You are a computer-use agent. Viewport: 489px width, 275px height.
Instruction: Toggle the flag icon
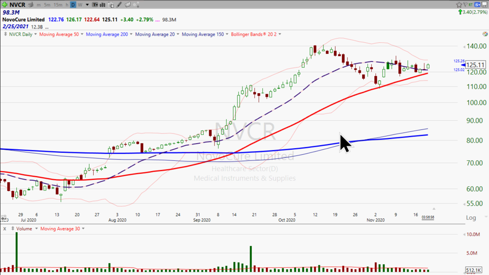pyautogui.click(x=465, y=5)
